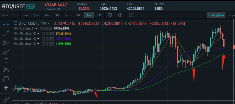Expand the MA (60, close, 0) dropdown arrow

click(38, 44)
